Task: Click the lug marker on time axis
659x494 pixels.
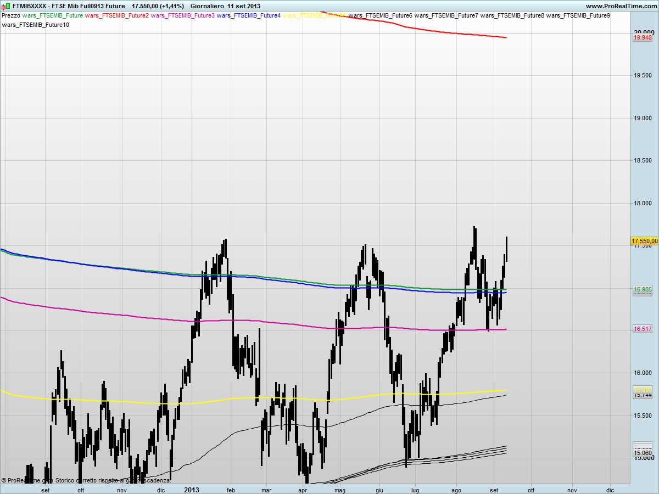Action: click(x=415, y=490)
